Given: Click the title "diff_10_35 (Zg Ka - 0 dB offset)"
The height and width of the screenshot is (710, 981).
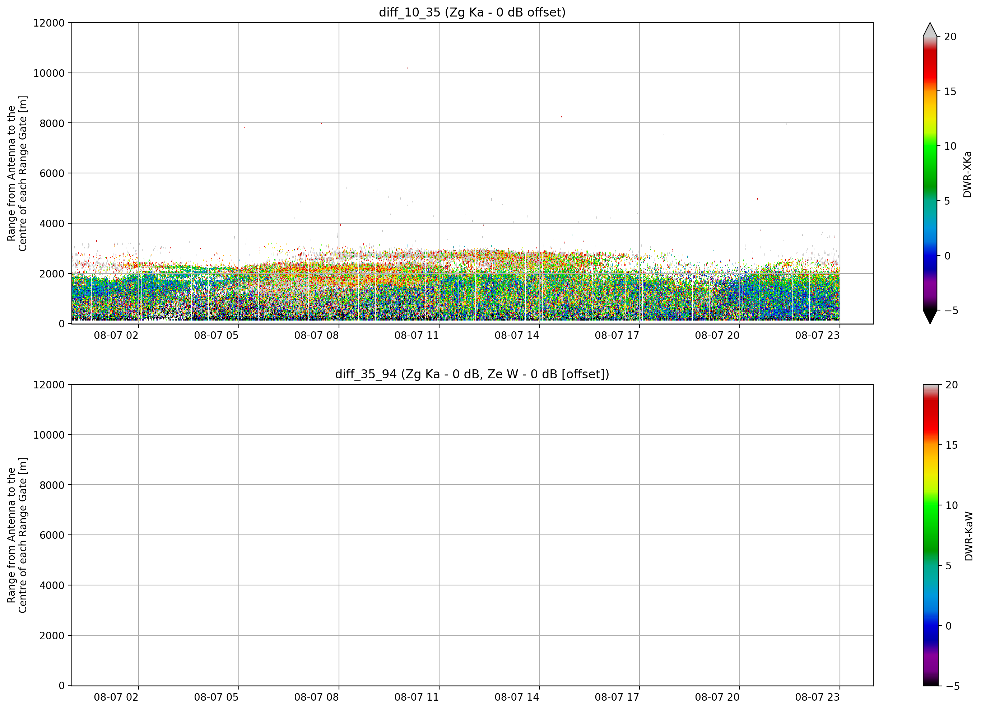Looking at the screenshot, I should tap(472, 12).
